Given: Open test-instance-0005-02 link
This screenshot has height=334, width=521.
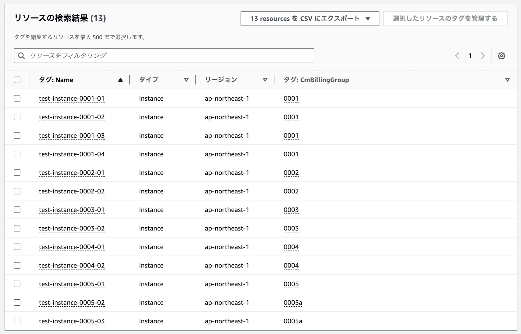Looking at the screenshot, I should click(x=72, y=302).
